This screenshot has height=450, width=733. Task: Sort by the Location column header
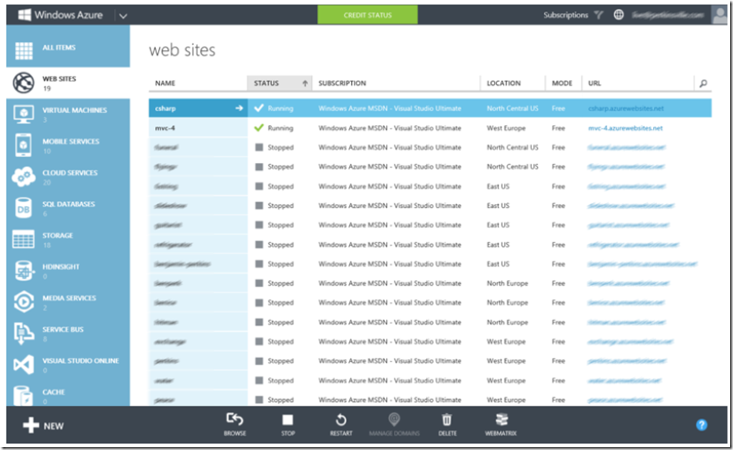(504, 83)
